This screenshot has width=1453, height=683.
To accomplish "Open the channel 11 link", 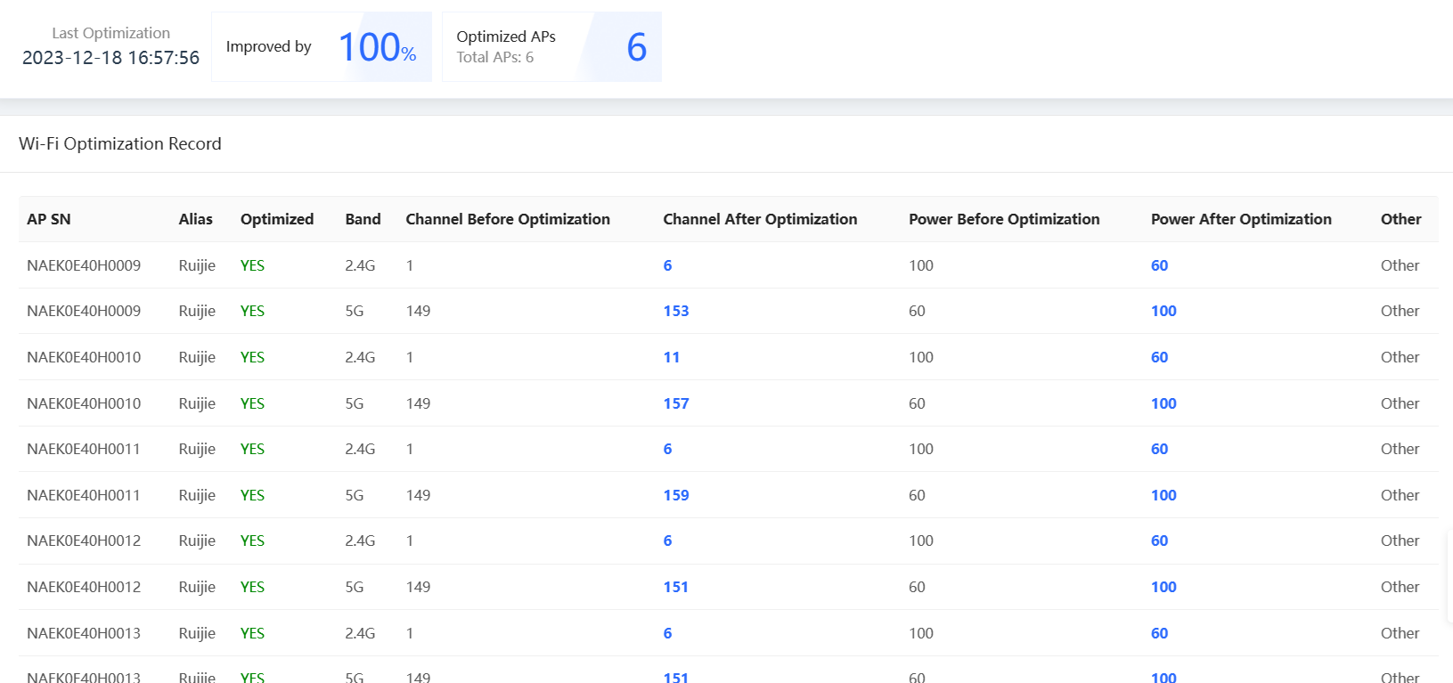I will coord(672,357).
